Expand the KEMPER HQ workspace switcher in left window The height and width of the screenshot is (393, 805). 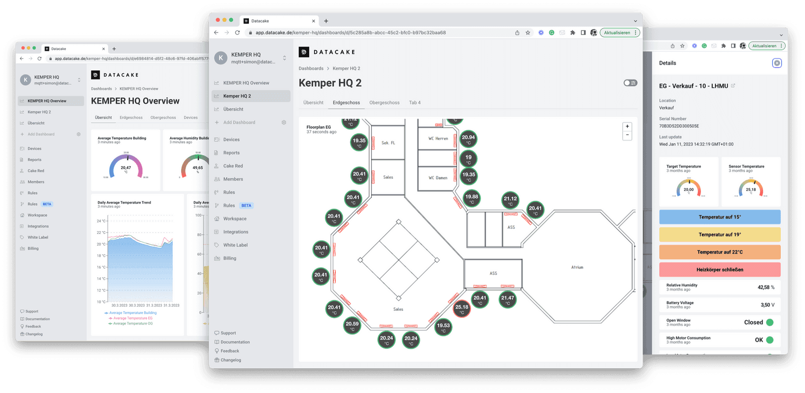pyautogui.click(x=79, y=80)
